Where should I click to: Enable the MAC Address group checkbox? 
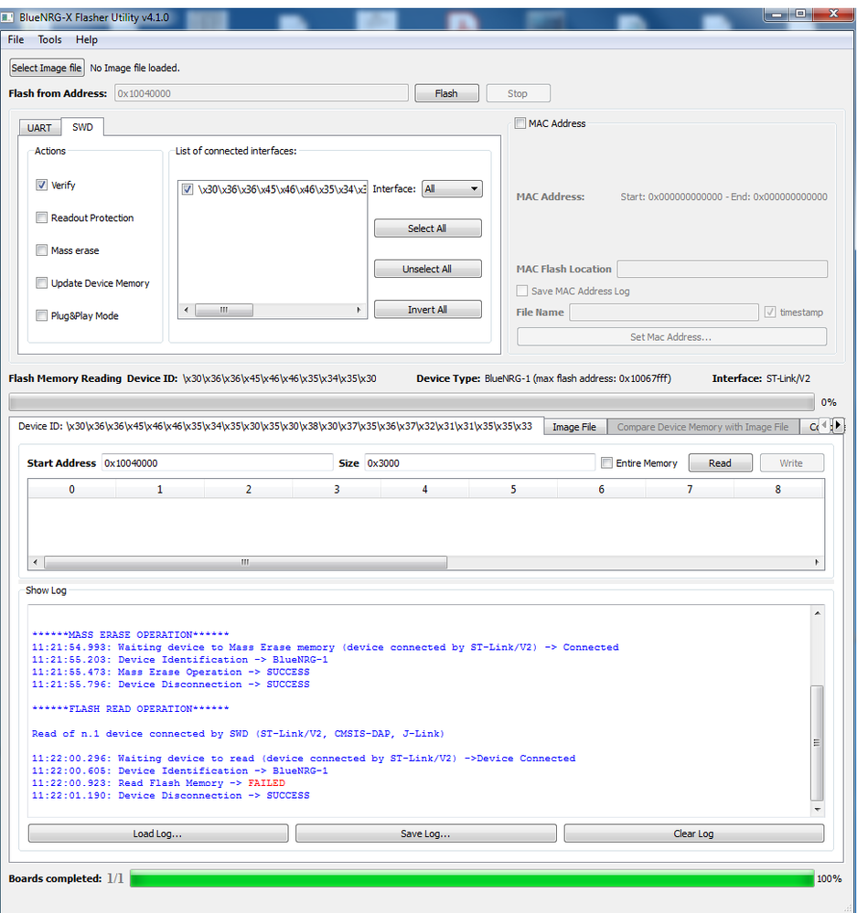click(x=520, y=122)
